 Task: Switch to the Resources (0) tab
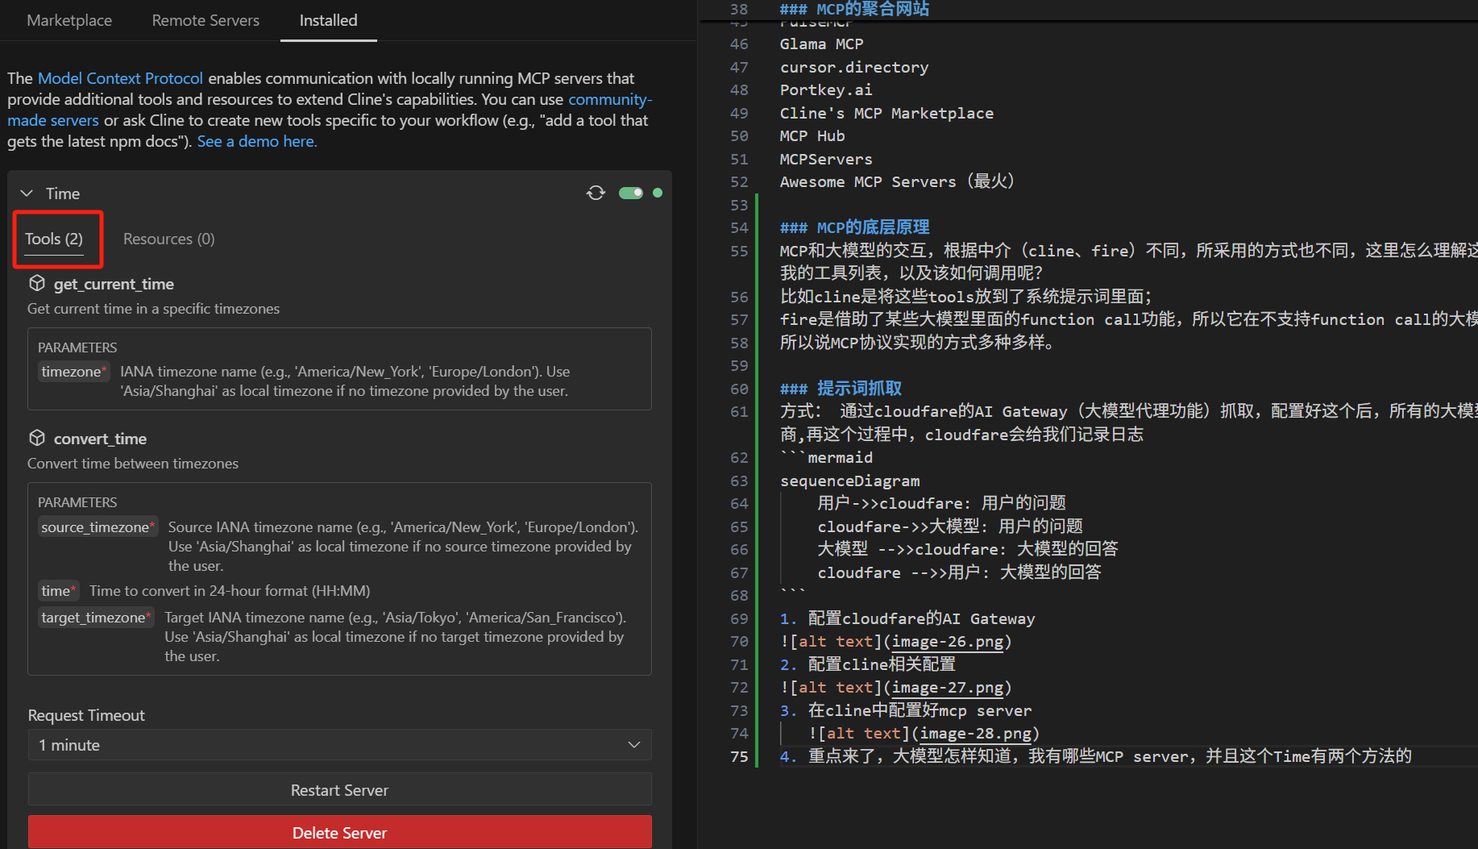point(168,239)
